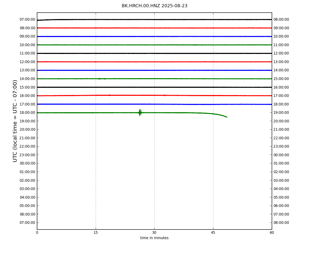Click left-axis label 00:00:00
Image resolution: width=309 pixels, height=255 pixels.
point(28,163)
